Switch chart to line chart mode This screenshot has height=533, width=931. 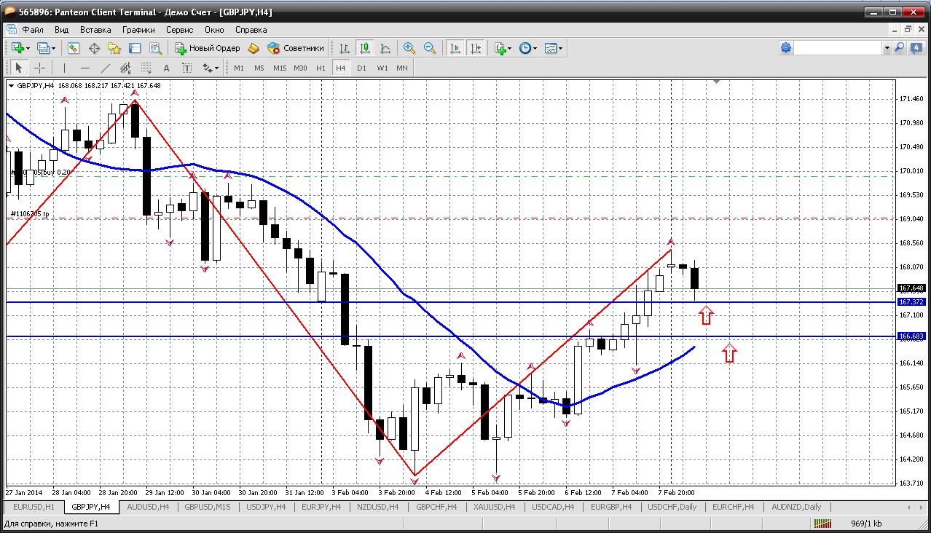pos(385,48)
